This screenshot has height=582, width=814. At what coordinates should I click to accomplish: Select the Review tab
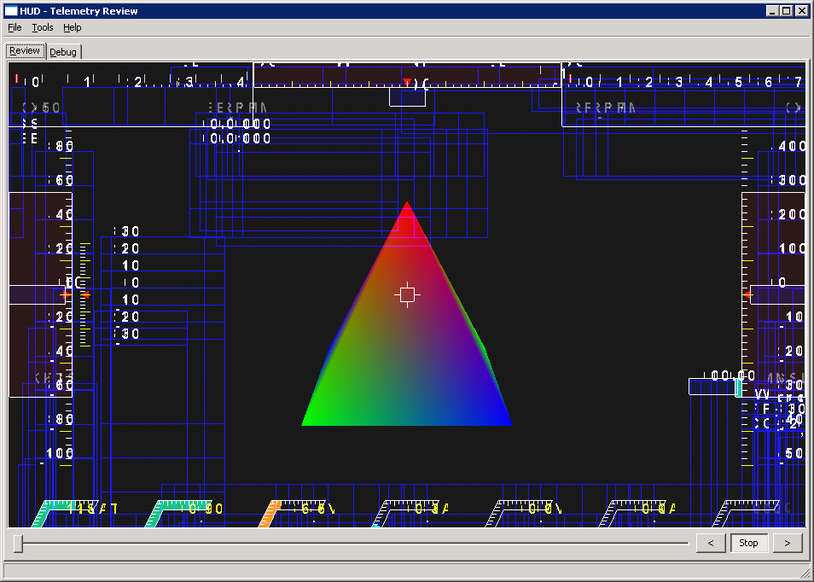pyautogui.click(x=25, y=50)
